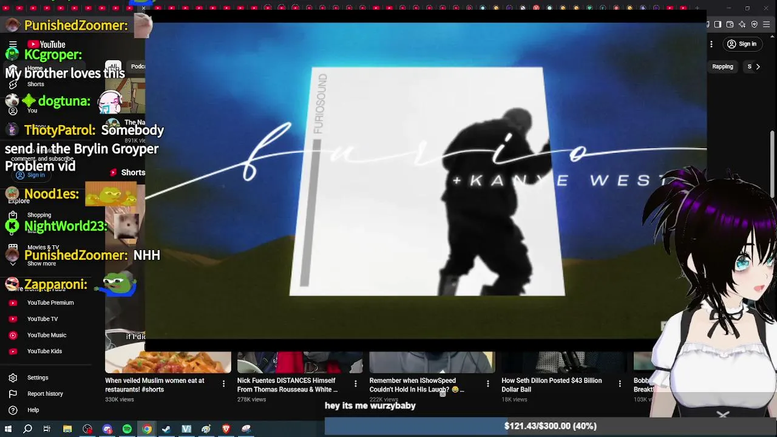Click the Settings gear icon
777x437 pixels.
tap(13, 378)
